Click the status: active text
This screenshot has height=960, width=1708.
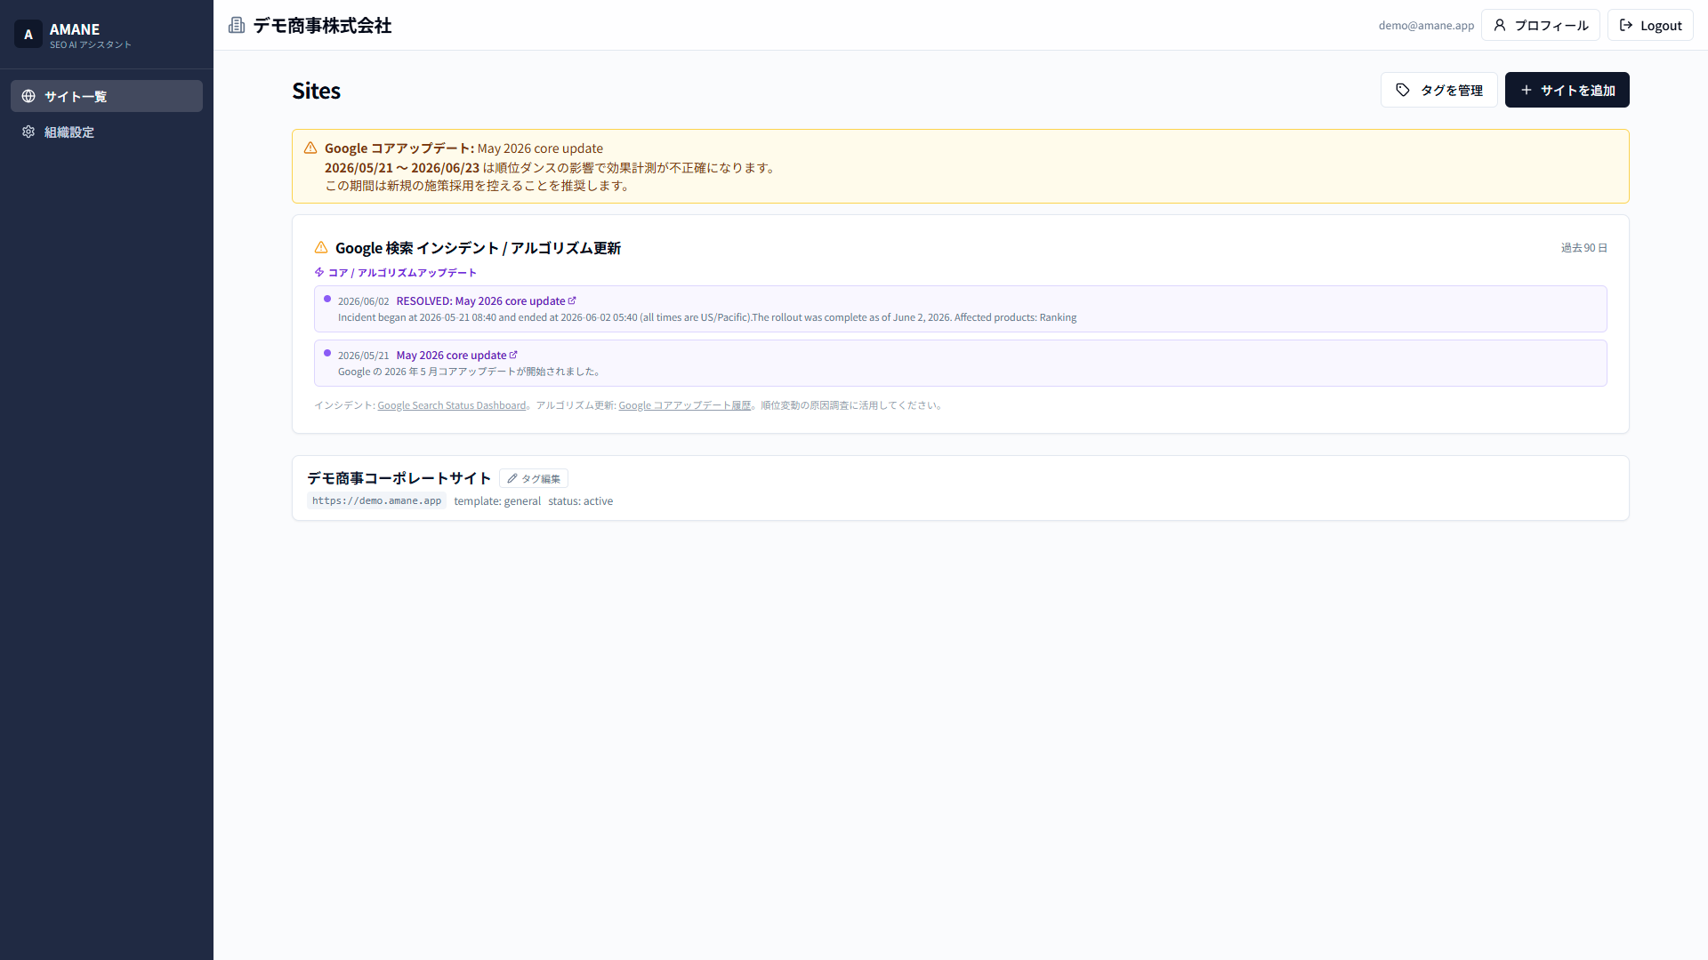[580, 501]
